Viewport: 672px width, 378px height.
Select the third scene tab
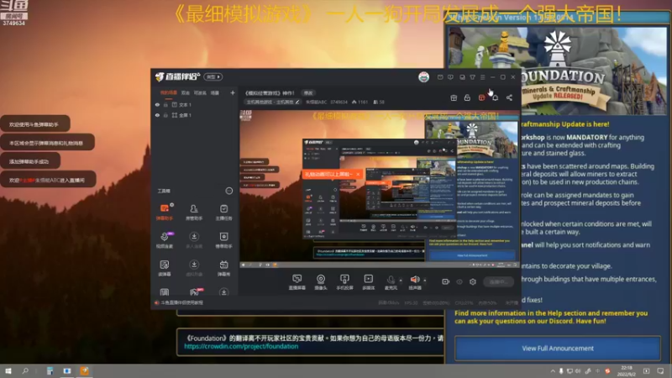coord(200,92)
